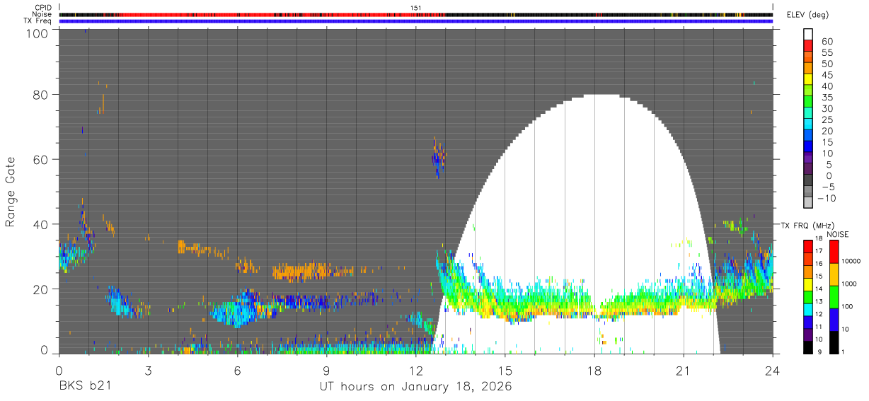Click the 9 tick on the UT hours axis

(326, 370)
